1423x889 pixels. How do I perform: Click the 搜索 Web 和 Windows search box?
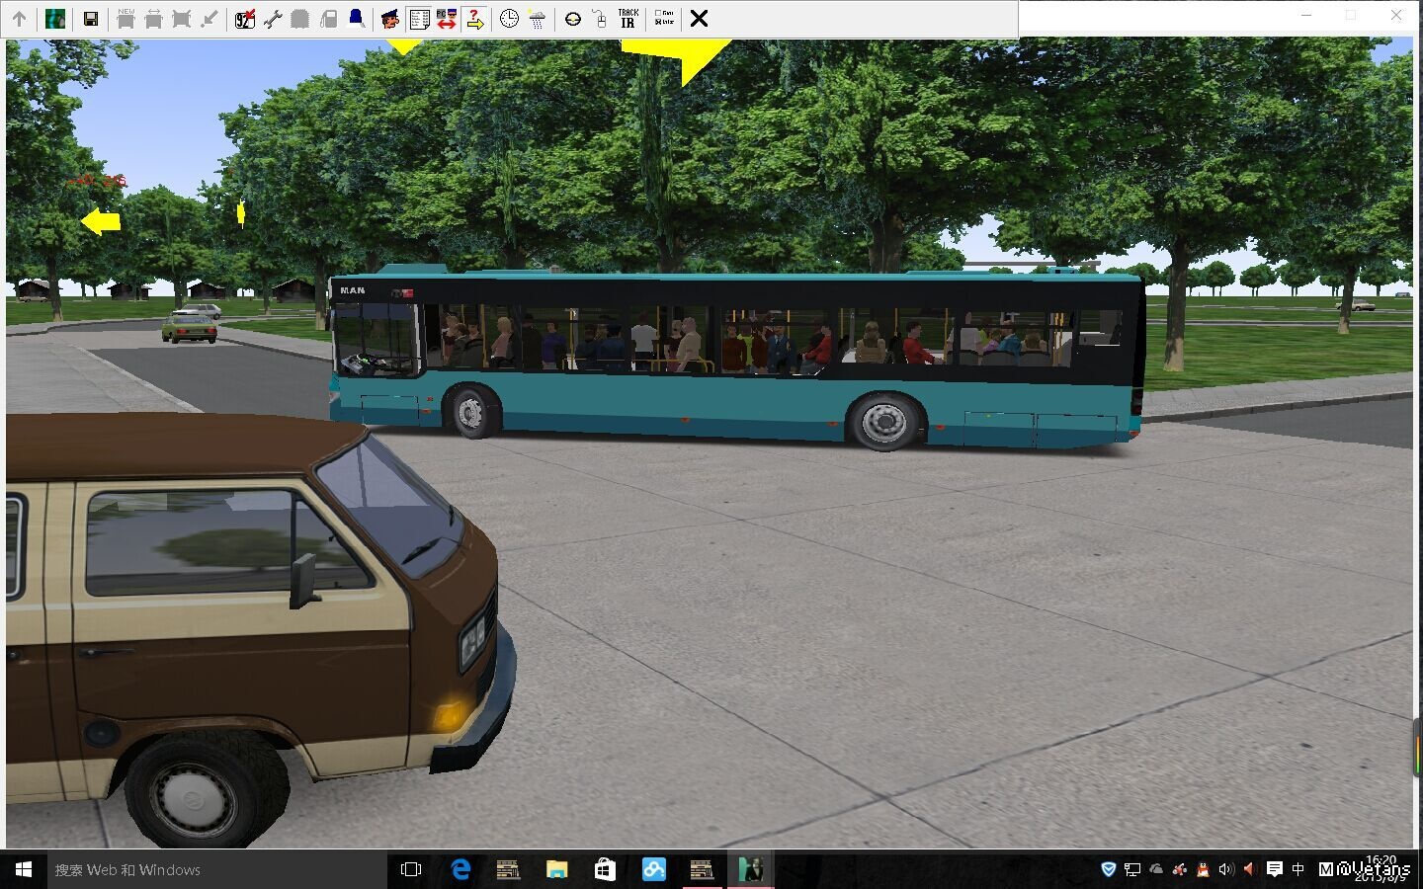tap(217, 869)
